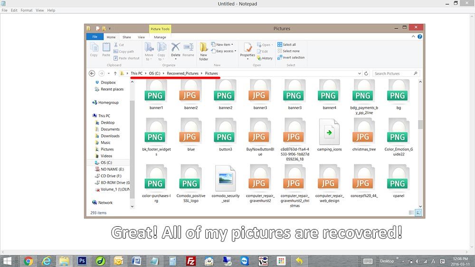Image resolution: width=475 pixels, height=267 pixels.
Task: Click the Cut scissors button
Action: (119, 45)
